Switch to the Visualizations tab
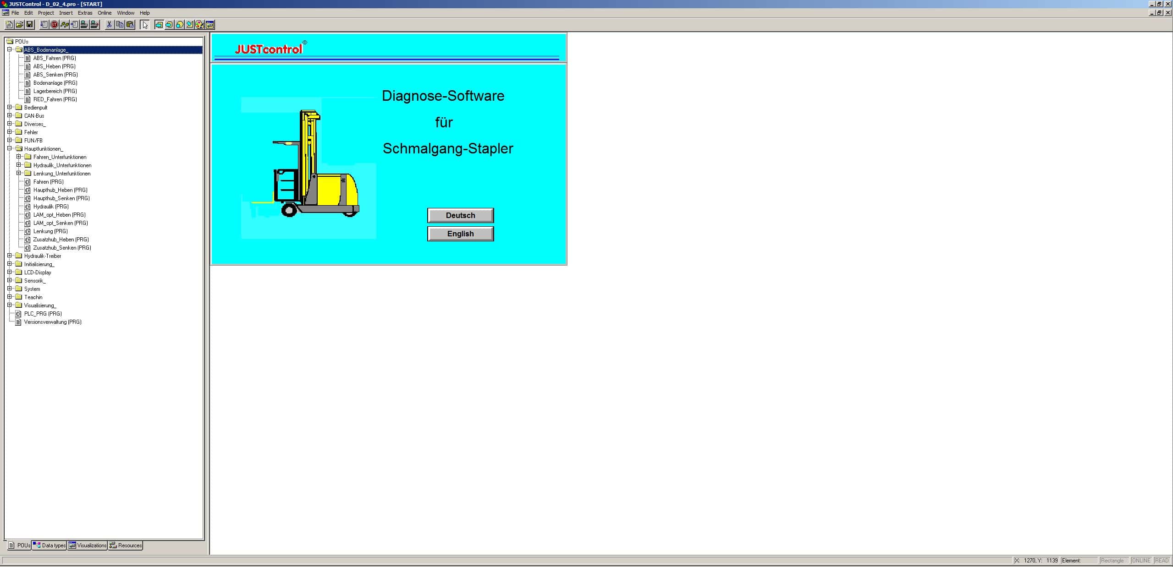Screen dimensions: 1173x567 88,545
